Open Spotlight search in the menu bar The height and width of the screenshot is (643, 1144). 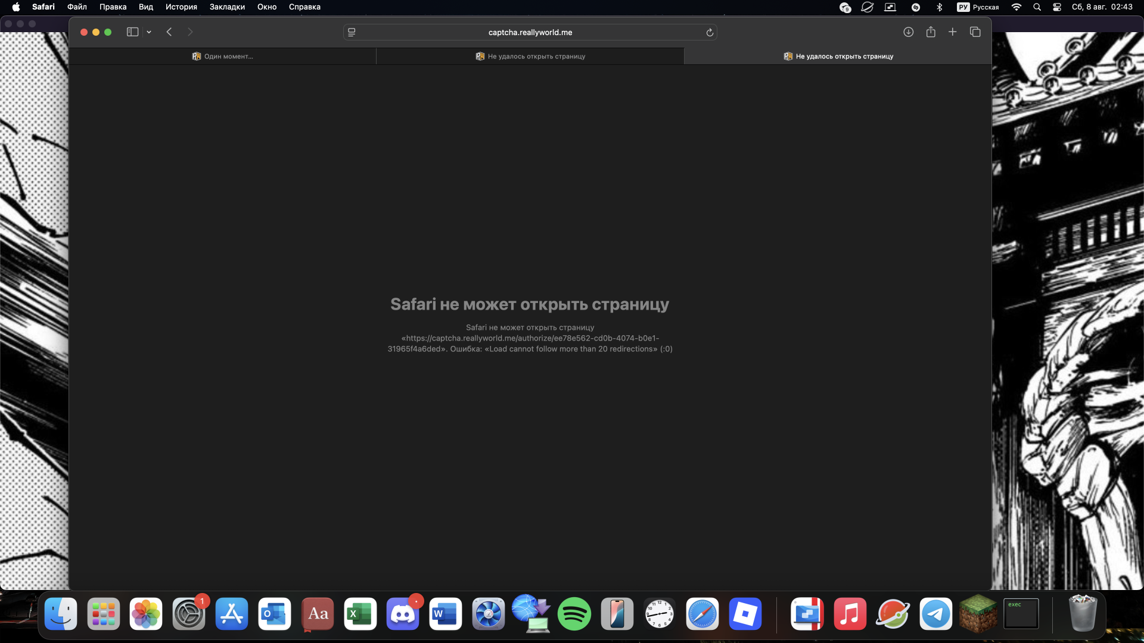pos(1037,7)
